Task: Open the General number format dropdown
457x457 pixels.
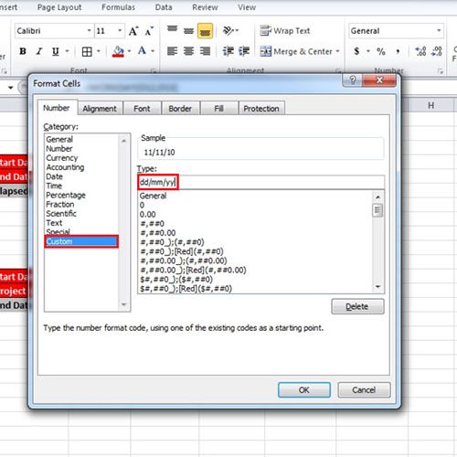Action: tap(439, 31)
